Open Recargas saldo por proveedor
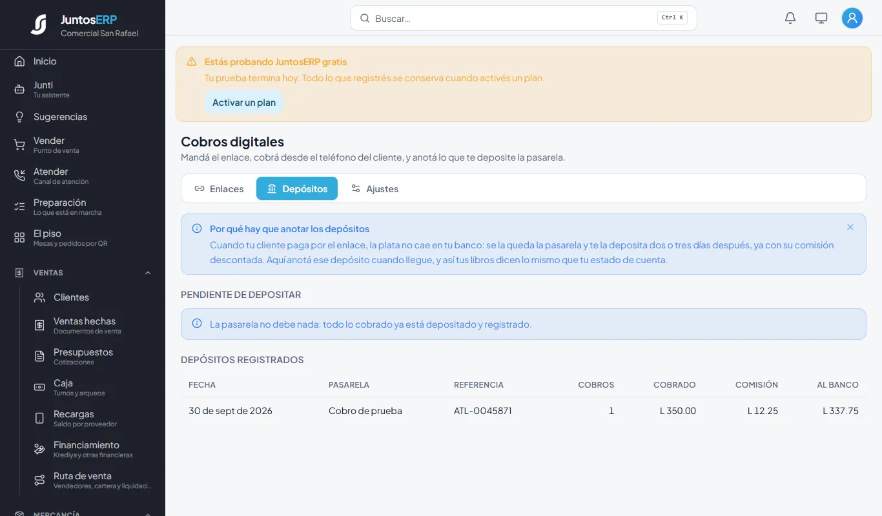The height and width of the screenshot is (516, 882). point(92,418)
